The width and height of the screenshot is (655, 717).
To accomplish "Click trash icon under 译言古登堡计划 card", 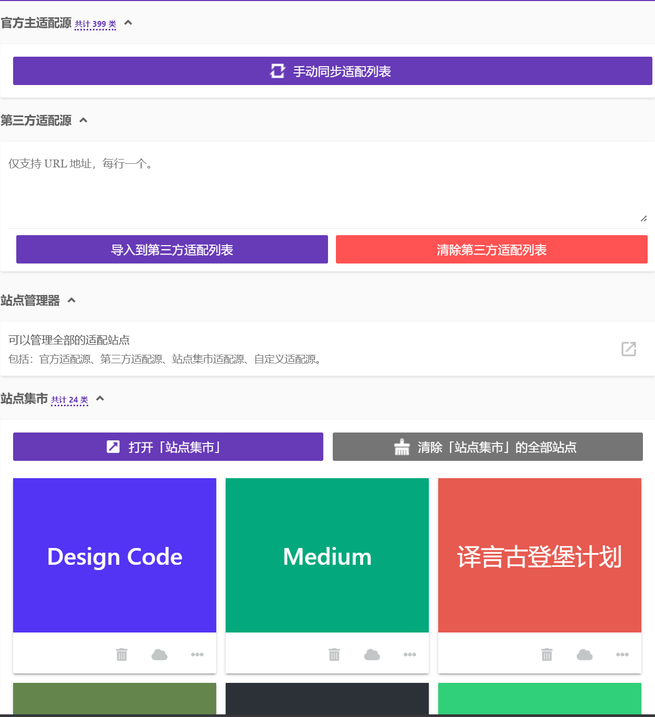I will pos(547,655).
